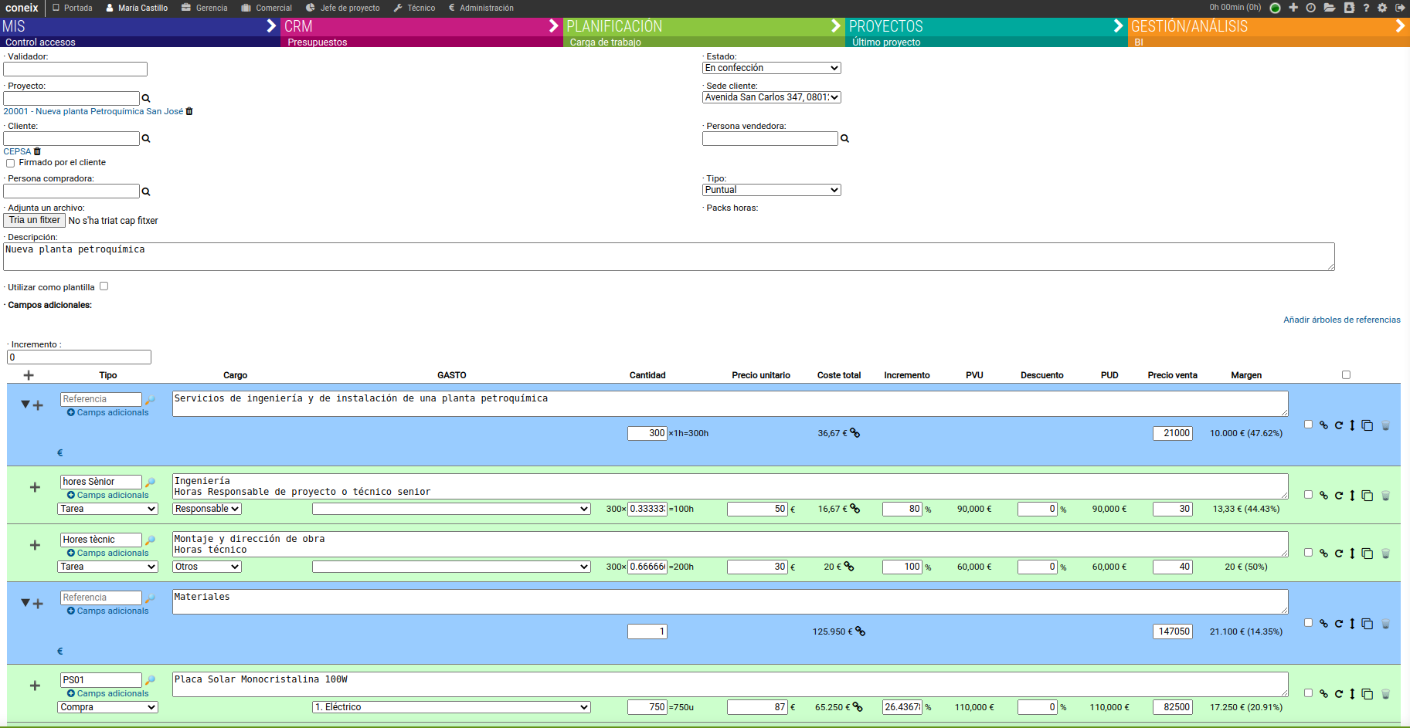Click the move arrows icon in Ingeniería row
This screenshot has width=1410, height=728.
(1352, 496)
